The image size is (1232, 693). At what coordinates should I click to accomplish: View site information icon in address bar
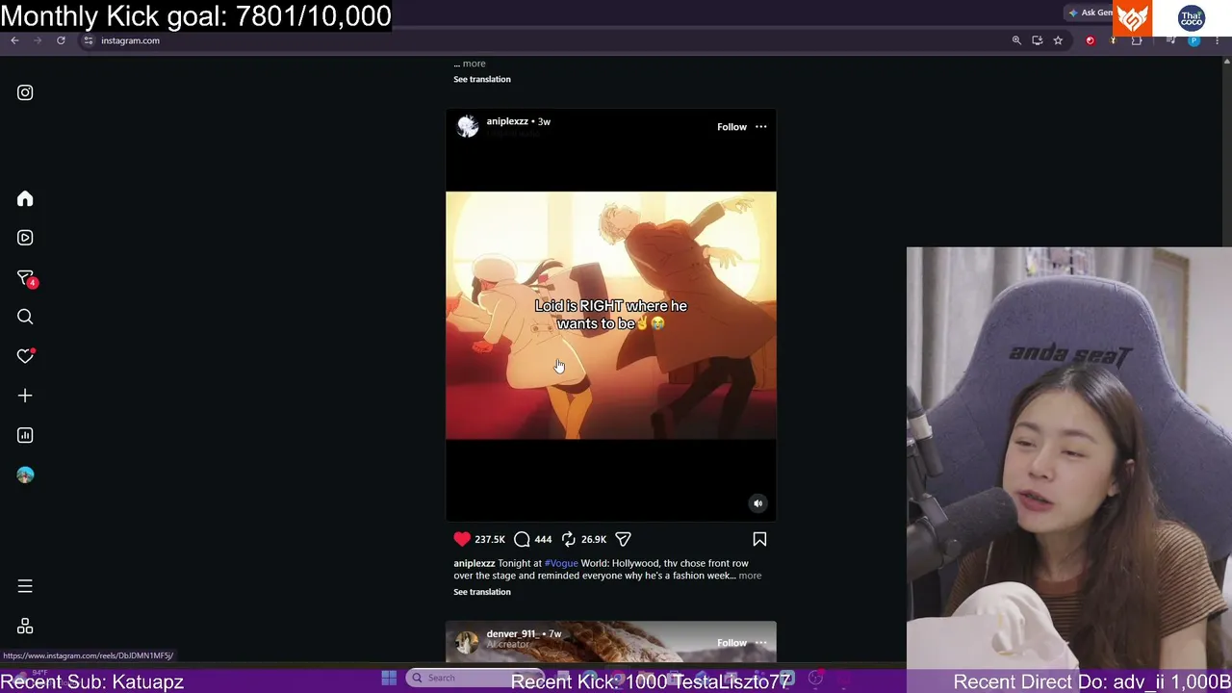click(88, 40)
